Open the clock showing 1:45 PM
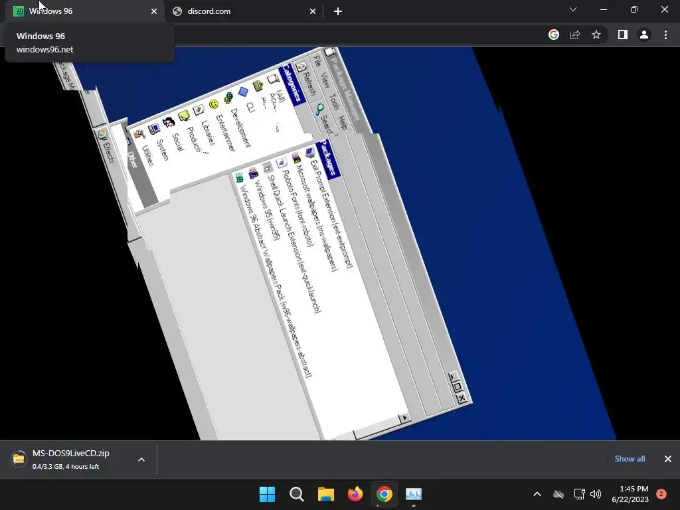 click(x=630, y=494)
